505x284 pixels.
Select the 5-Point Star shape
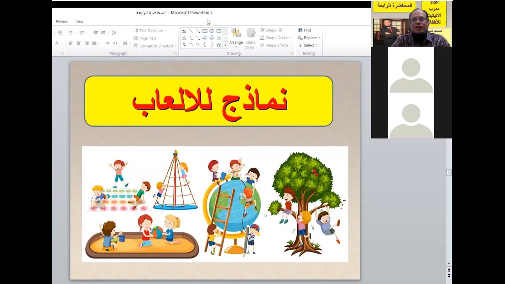[x=219, y=45]
